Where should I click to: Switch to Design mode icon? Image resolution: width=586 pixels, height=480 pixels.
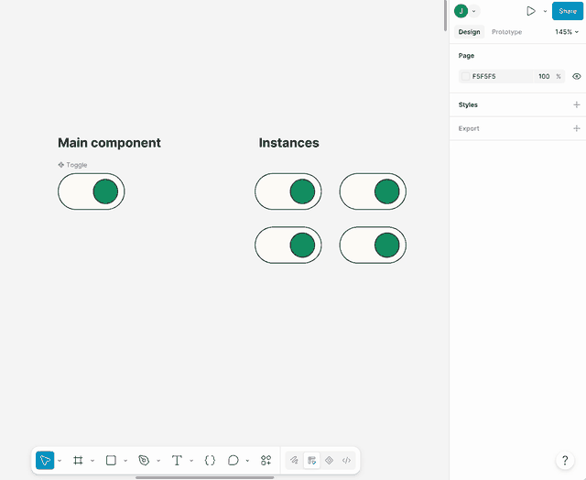tap(311, 460)
